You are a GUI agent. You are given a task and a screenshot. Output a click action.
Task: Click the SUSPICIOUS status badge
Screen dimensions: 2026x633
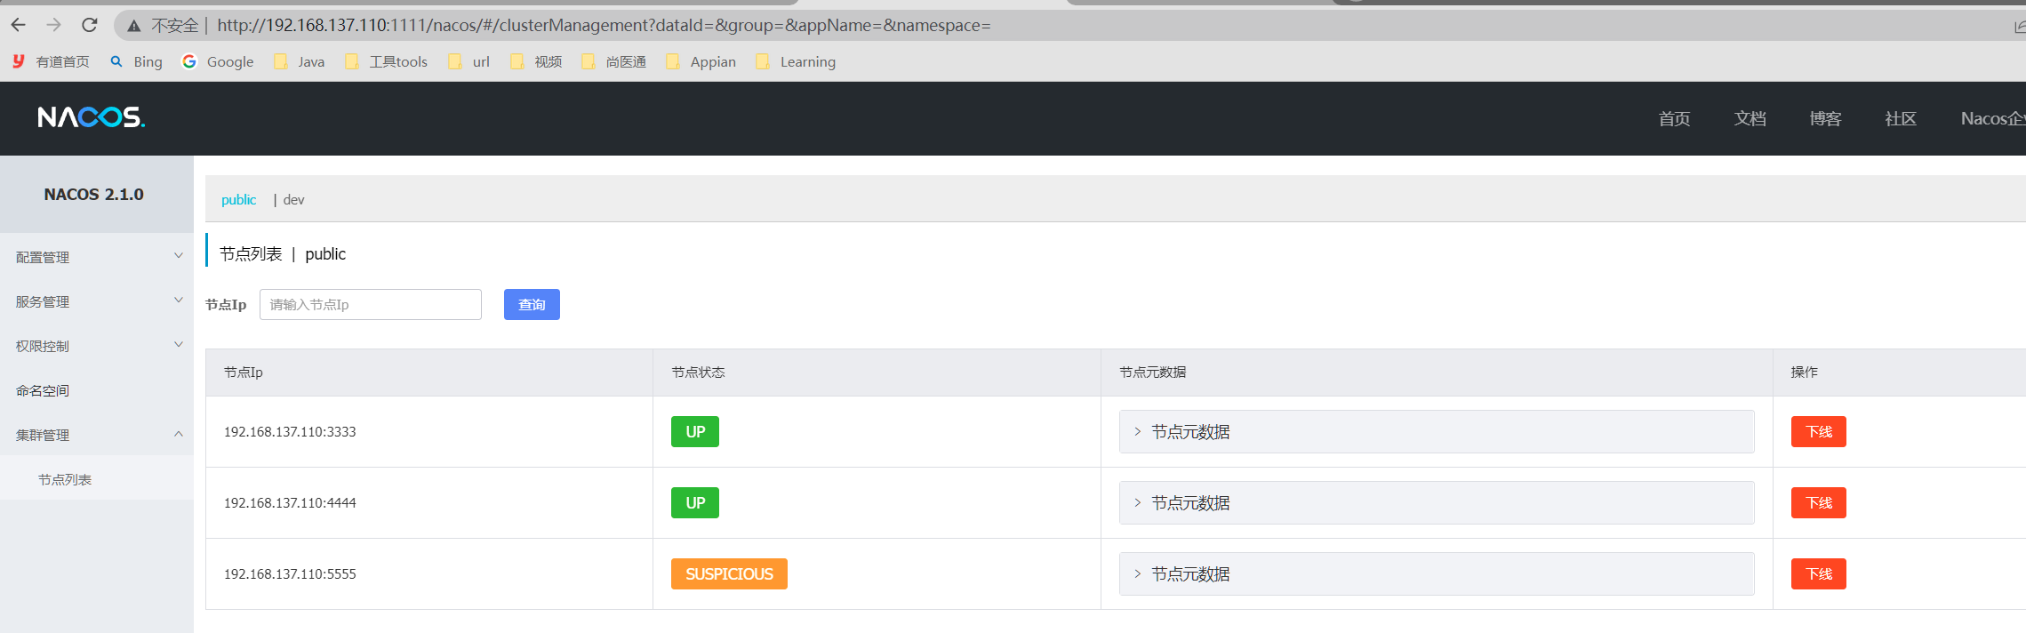click(729, 573)
